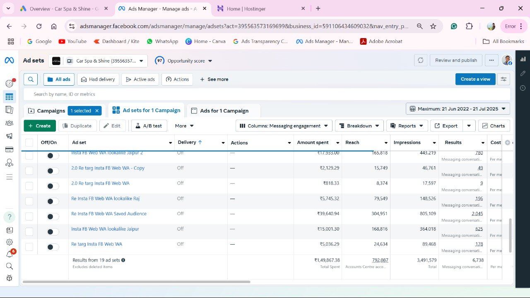Click the help question mark icon
This screenshot has width=530, height=298.
[9, 217]
